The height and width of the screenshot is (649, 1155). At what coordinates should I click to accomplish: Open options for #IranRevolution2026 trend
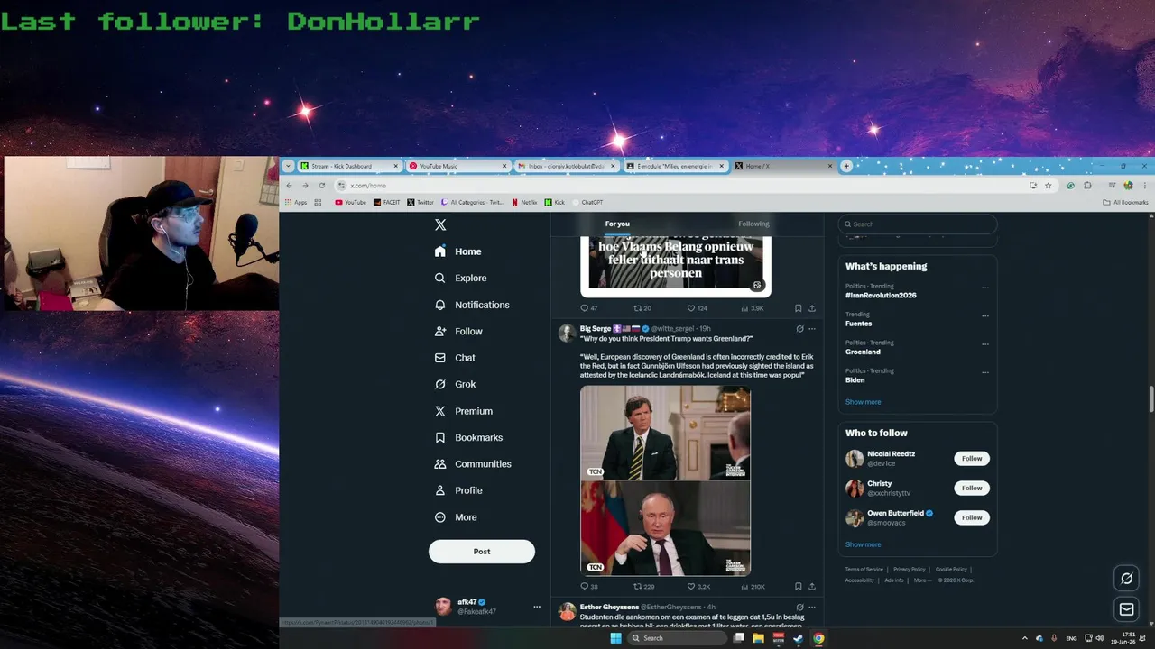pos(985,288)
